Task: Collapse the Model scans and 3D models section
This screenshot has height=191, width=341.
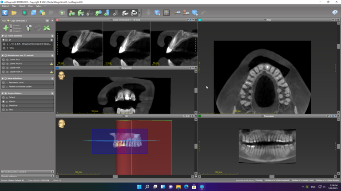Action: tap(3, 55)
